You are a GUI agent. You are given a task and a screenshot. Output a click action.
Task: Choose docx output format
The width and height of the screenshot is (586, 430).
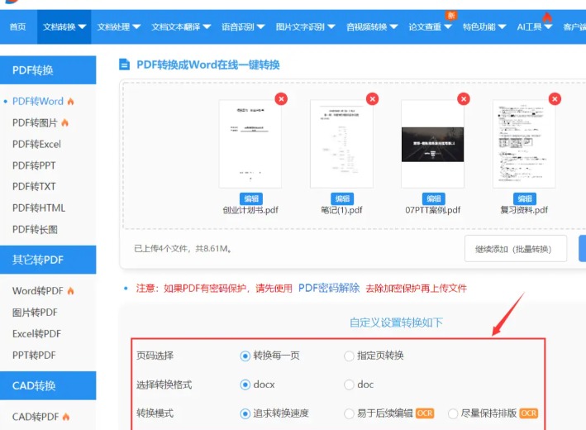click(x=245, y=385)
